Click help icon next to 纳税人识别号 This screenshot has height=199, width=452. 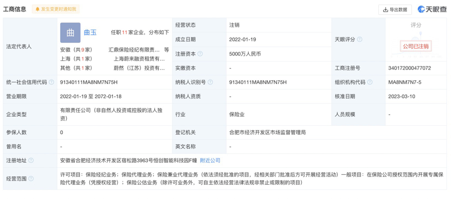(x=210, y=82)
